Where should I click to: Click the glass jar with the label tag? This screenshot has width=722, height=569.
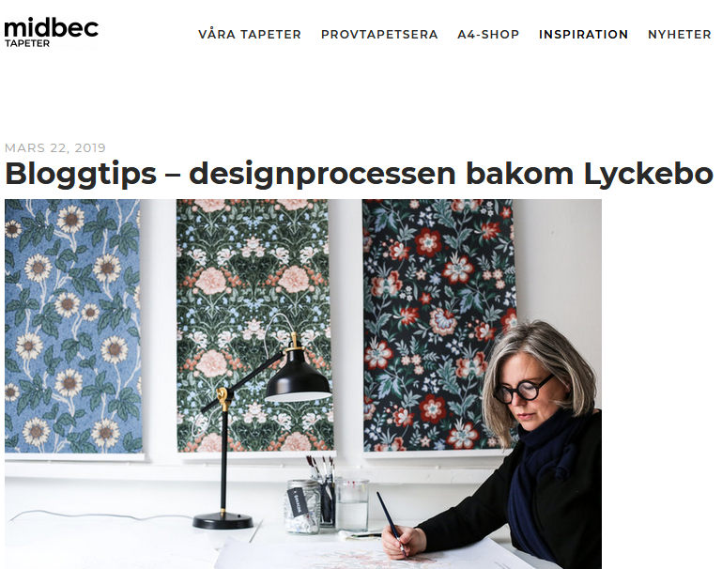302,507
